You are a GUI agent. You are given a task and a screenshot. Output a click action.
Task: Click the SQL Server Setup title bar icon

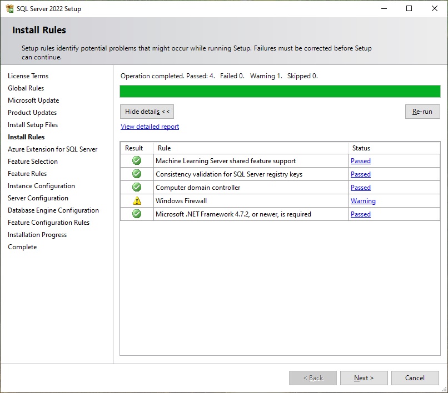click(9, 9)
